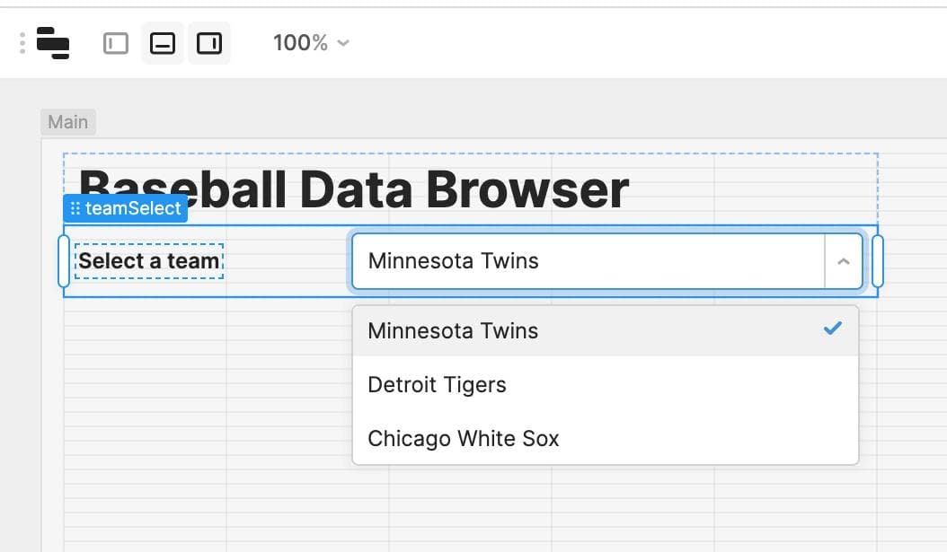Click the highlighted Minnesota Twins option row
The height and width of the screenshot is (552, 947).
pos(539,330)
